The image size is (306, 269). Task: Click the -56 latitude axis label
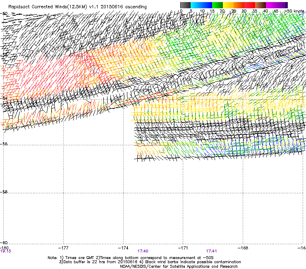point(4,144)
